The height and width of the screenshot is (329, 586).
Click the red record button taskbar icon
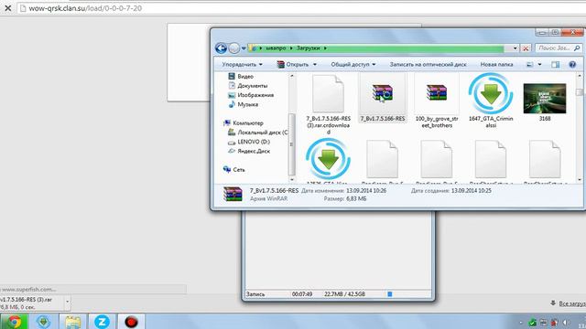coord(131,321)
